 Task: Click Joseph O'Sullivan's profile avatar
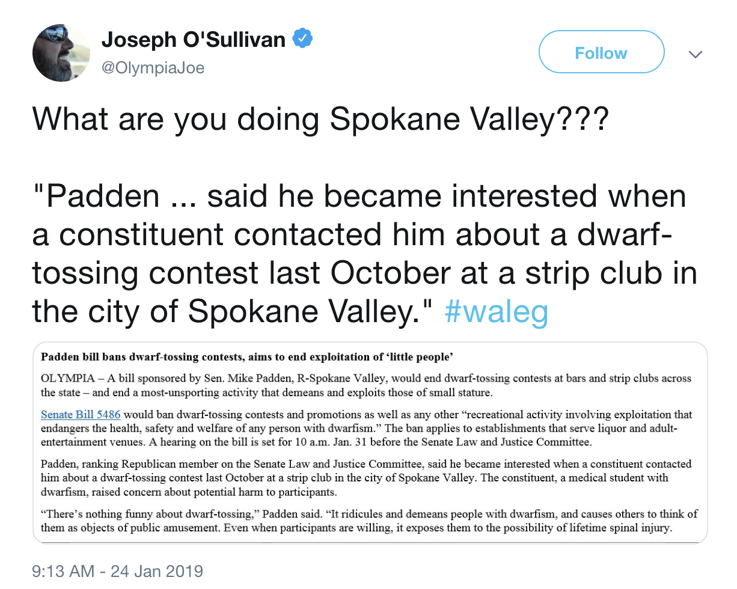61,53
